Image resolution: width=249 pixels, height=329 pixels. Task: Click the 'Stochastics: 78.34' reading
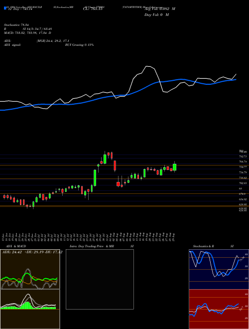(x=16, y=25)
